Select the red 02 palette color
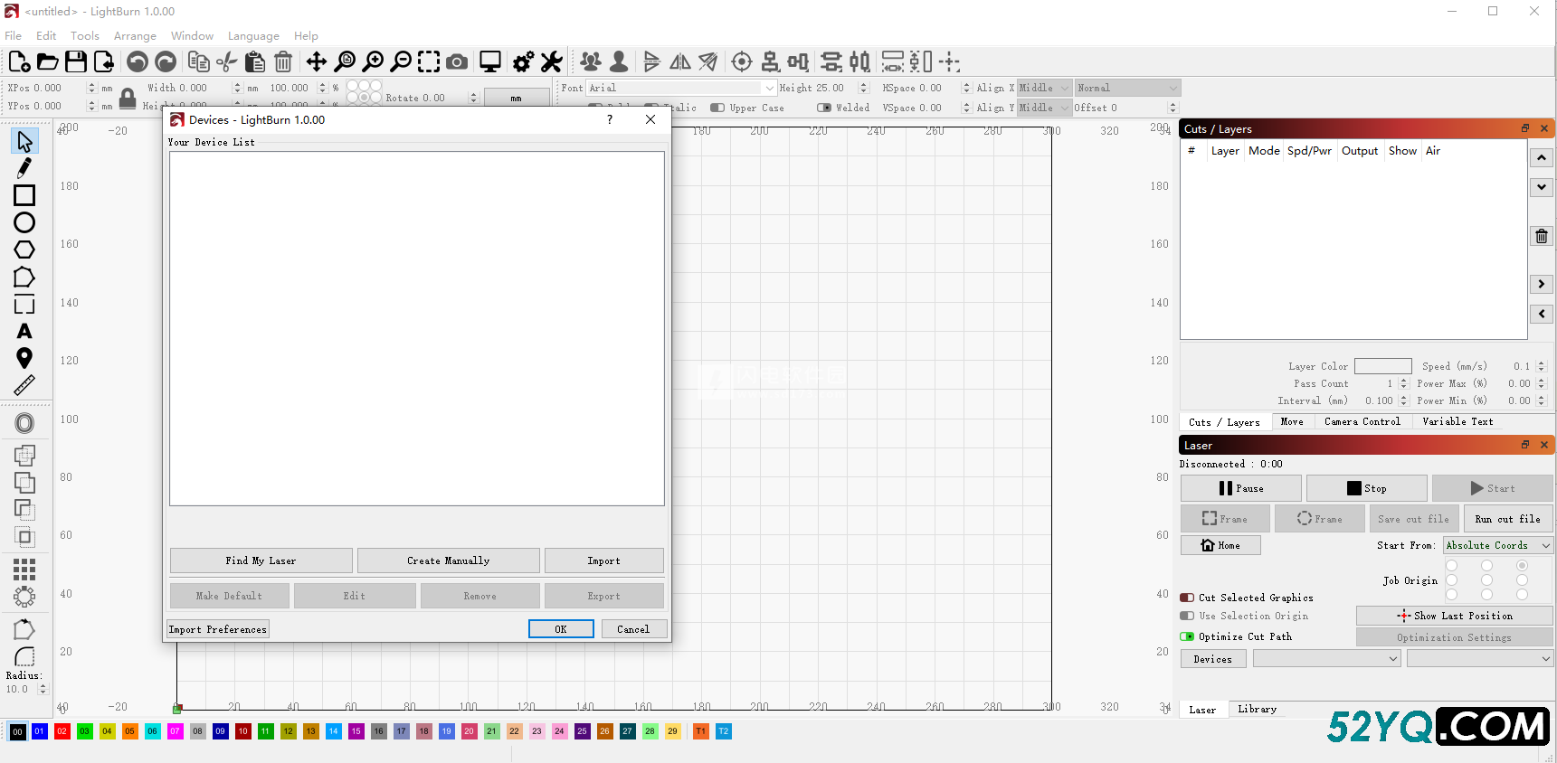The width and height of the screenshot is (1557, 763). click(62, 730)
